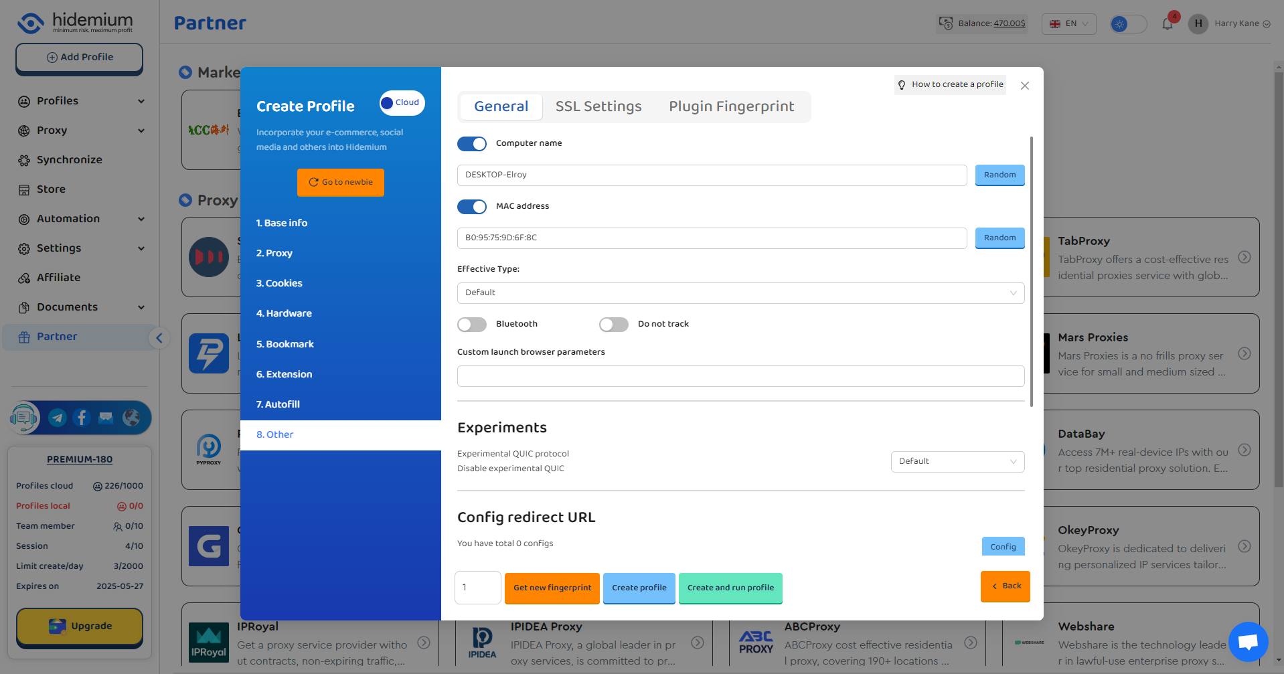This screenshot has width=1284, height=674.
Task: Click the Facebook icon in sidebar
Action: pyautogui.click(x=81, y=418)
